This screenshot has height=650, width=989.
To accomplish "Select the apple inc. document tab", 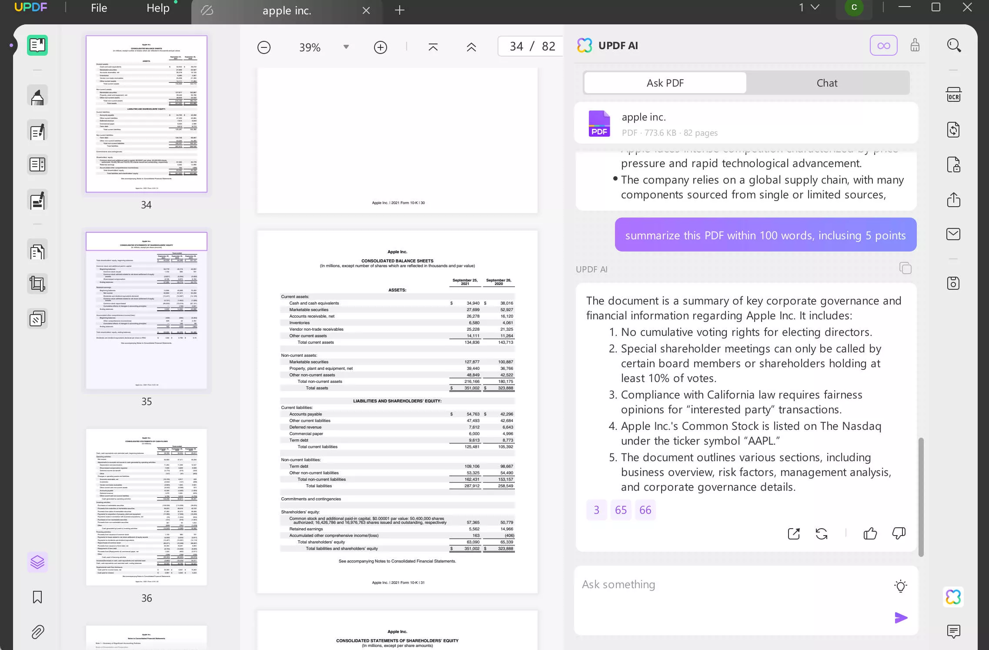I will 287,11.
